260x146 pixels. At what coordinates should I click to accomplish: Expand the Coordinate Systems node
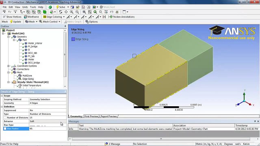8,66
